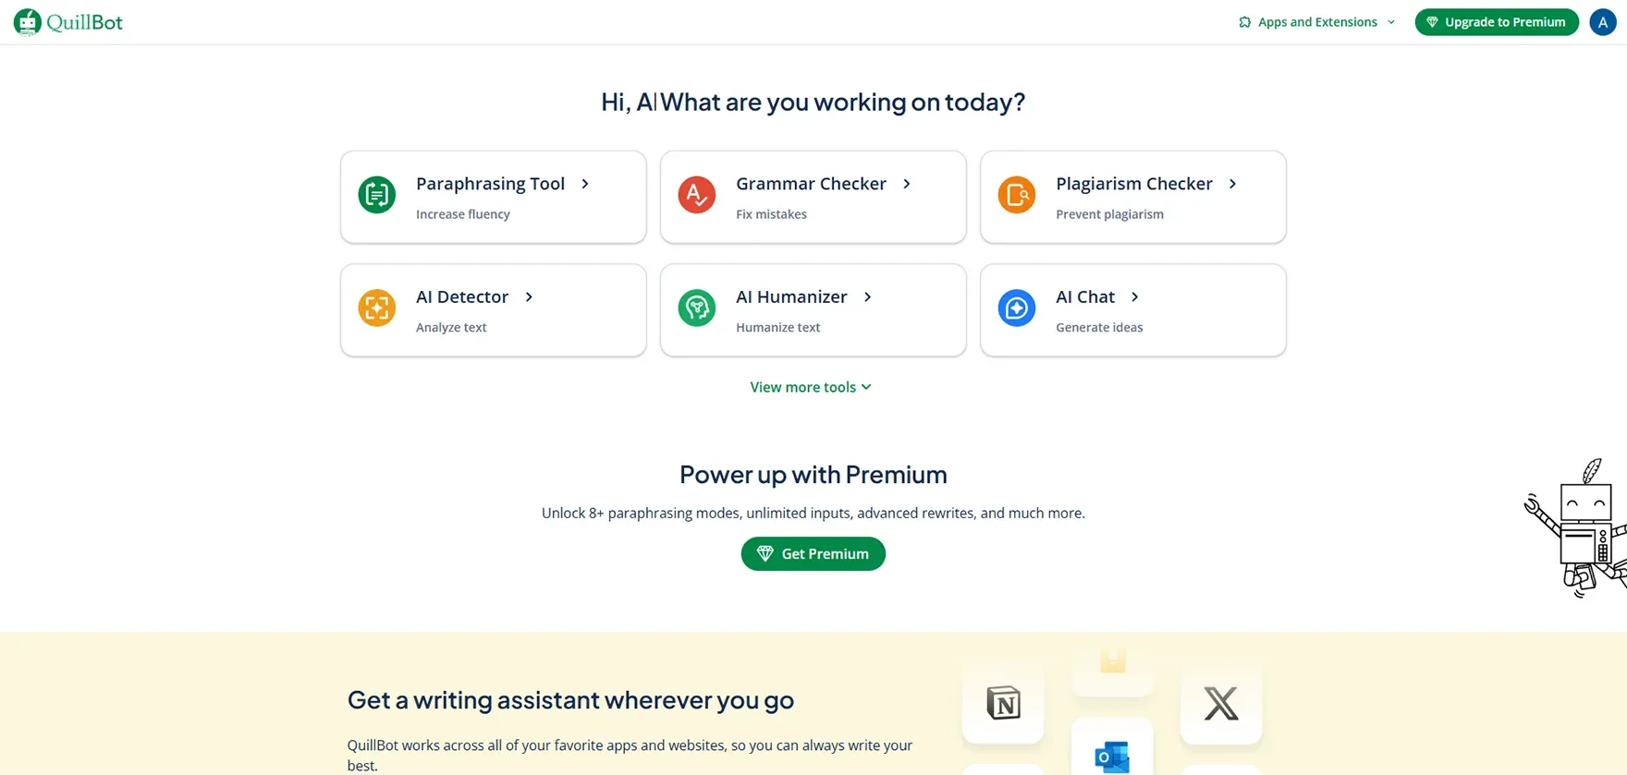Screen dimensions: 1627x775
Task: Click the red Grammar Checker icon
Action: click(x=697, y=195)
